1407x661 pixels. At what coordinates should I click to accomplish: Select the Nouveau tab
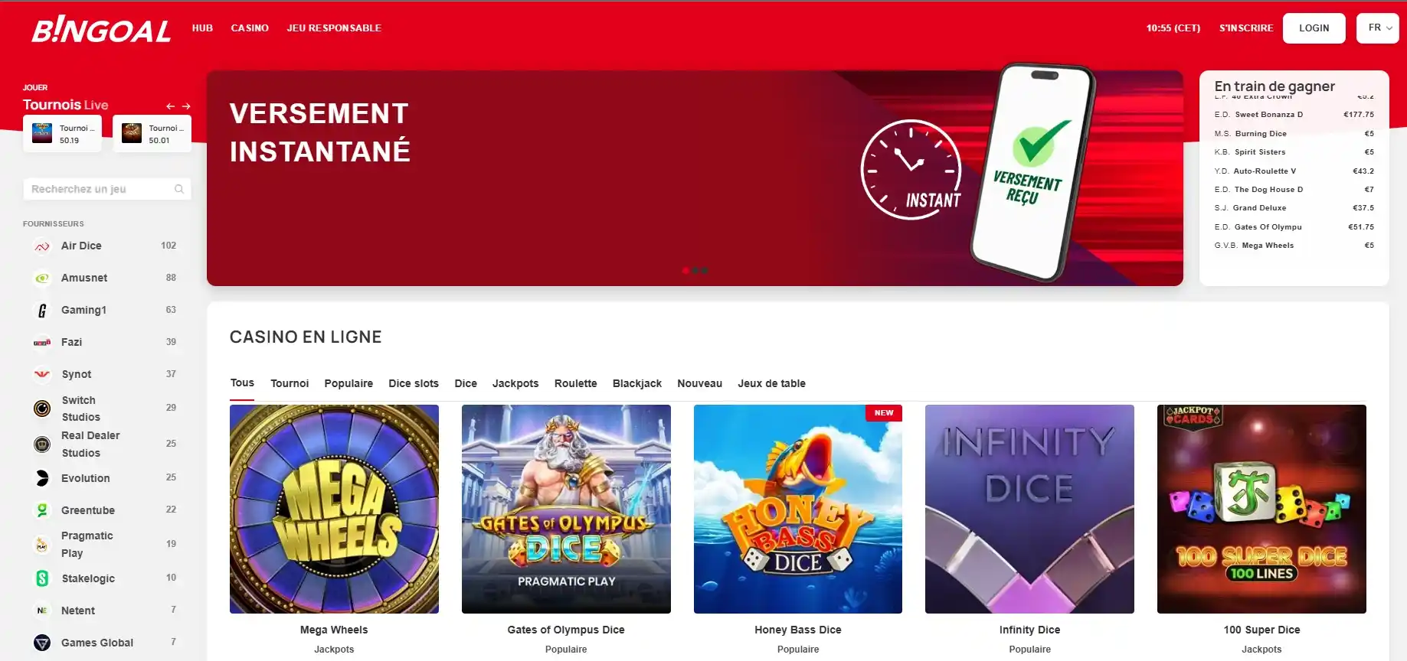[x=699, y=384]
